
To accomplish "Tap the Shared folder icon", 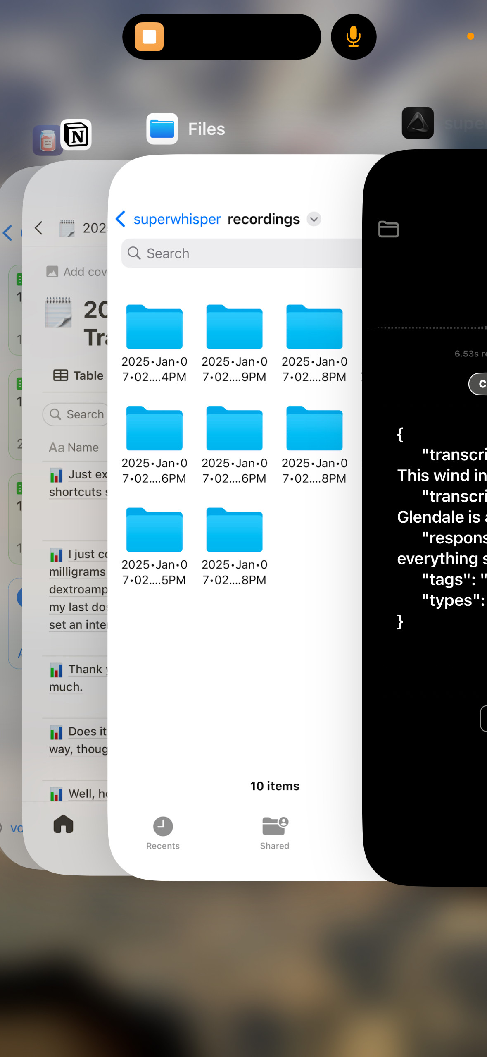I will point(275,826).
